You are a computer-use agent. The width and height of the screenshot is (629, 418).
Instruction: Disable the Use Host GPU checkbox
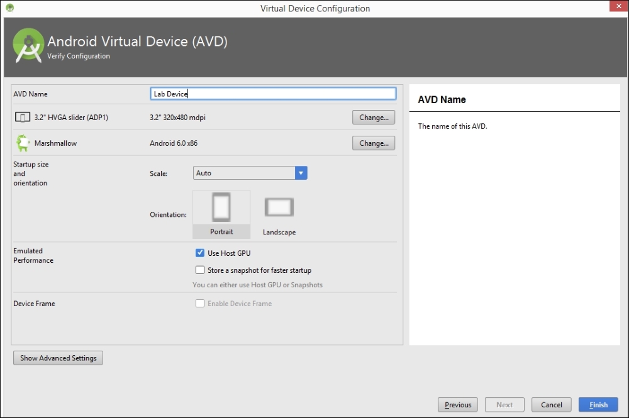click(x=200, y=253)
